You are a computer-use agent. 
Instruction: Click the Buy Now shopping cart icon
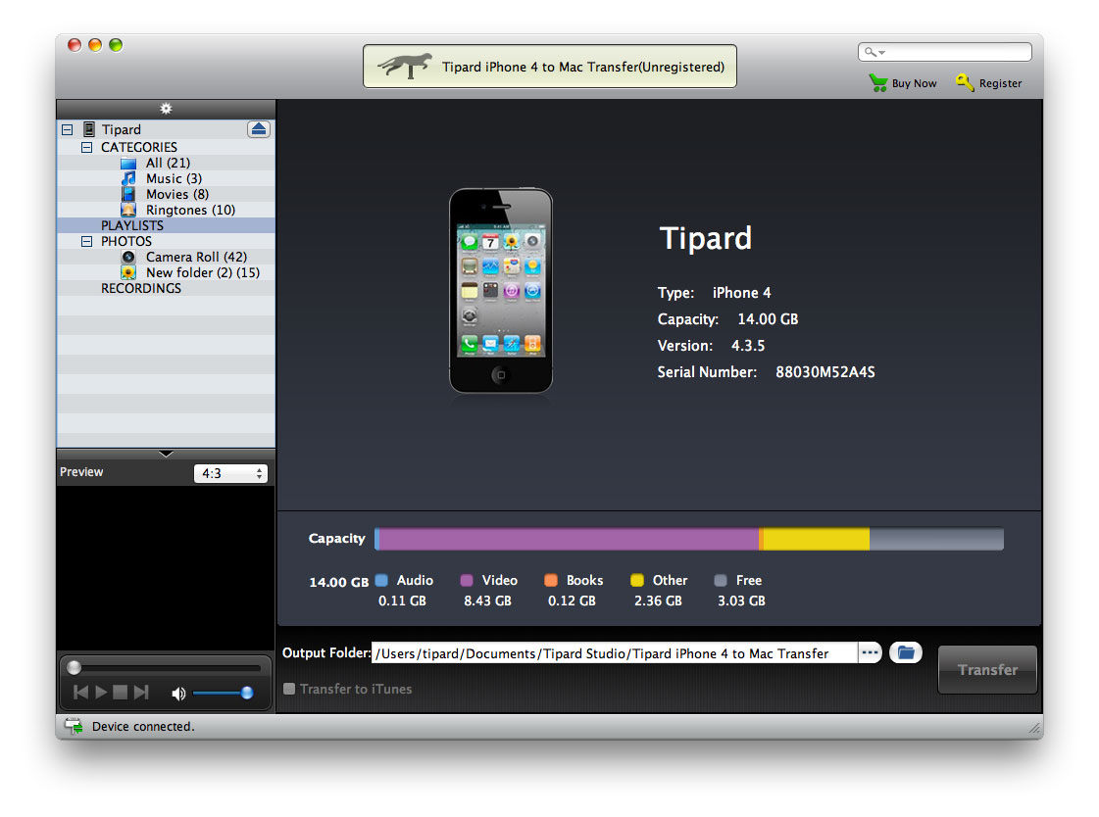pos(878,82)
